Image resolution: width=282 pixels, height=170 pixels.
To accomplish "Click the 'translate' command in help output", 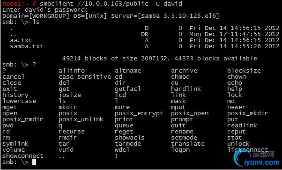I will coord(187,144).
